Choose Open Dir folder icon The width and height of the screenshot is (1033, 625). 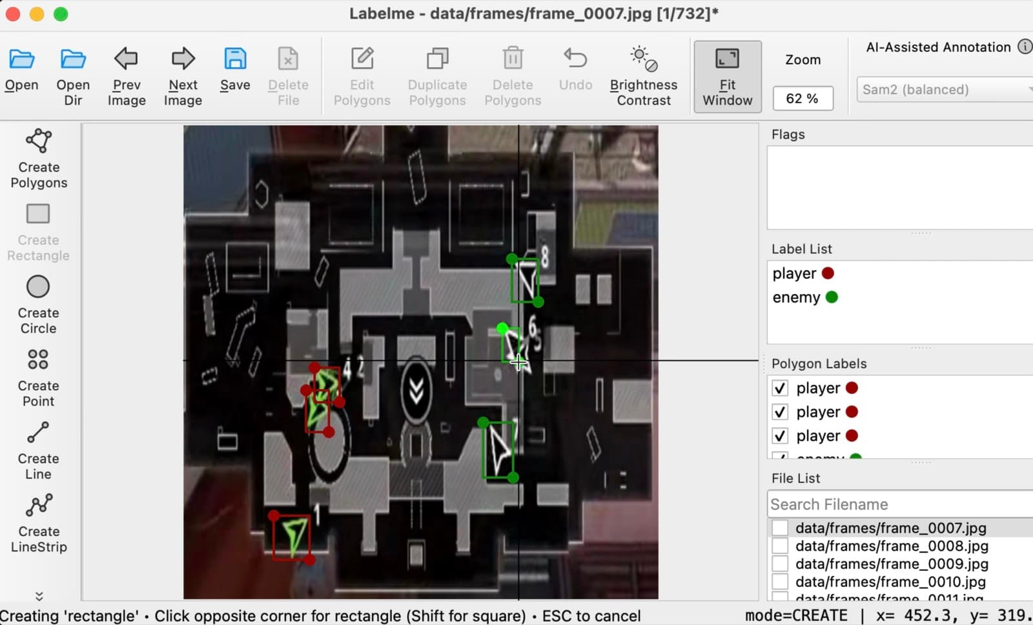click(x=73, y=59)
